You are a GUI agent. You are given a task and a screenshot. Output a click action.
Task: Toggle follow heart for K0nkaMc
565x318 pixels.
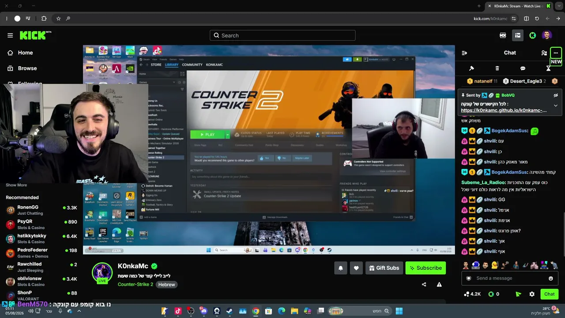(356, 268)
